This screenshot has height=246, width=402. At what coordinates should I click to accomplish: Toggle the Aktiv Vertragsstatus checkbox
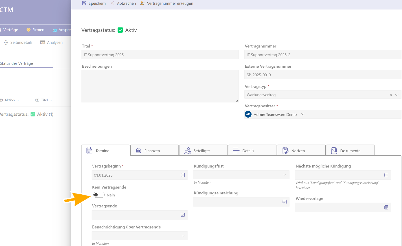120,30
